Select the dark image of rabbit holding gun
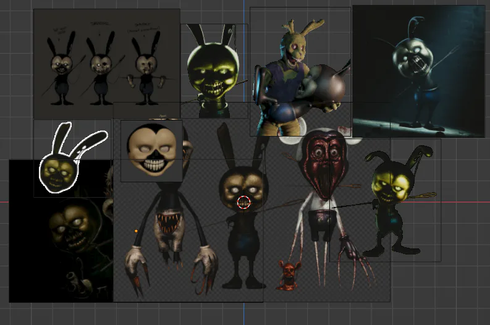This screenshot has height=325, width=490. (x=61, y=231)
